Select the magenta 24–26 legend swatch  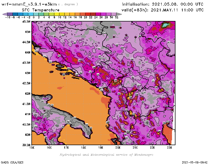98,14
